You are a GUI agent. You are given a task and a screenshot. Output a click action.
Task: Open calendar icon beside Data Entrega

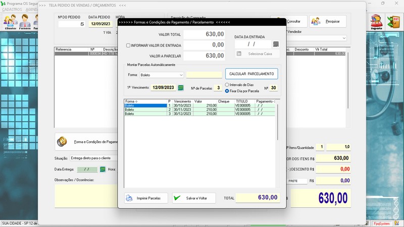pyautogui.click(x=103, y=169)
